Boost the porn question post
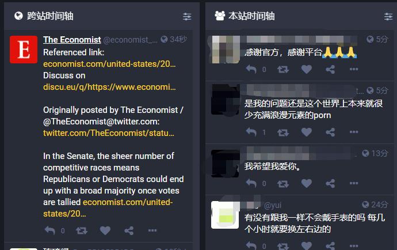Screen dimensions: 397x250 point(283,132)
